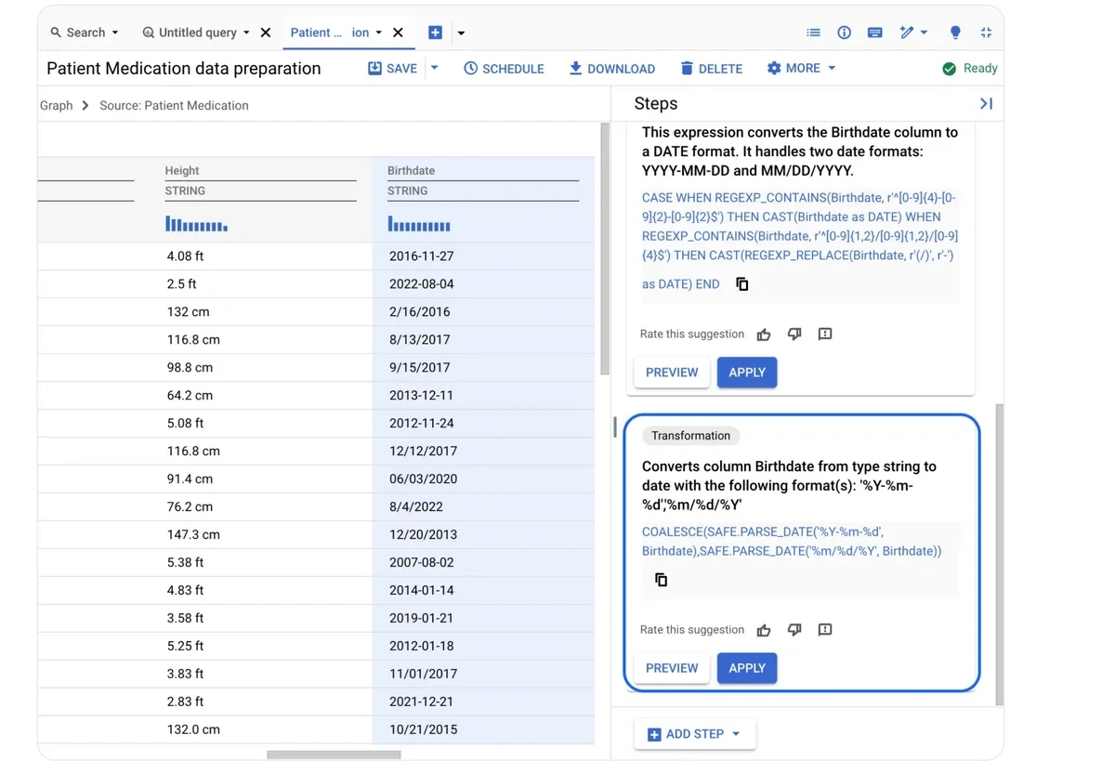Viewport: 1115px width, 774px height.
Task: Click the Birthdate column histogram
Action: pyautogui.click(x=419, y=224)
